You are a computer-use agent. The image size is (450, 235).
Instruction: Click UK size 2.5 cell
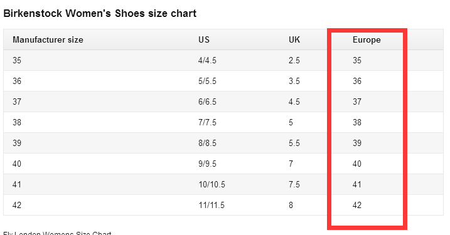click(294, 60)
